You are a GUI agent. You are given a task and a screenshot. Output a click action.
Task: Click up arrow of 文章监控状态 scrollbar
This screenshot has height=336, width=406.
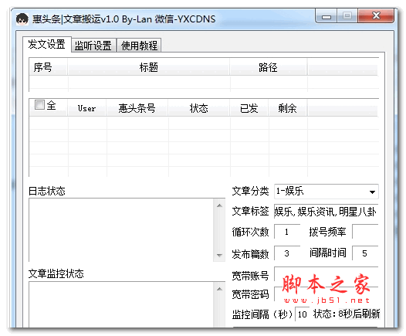pos(219,289)
